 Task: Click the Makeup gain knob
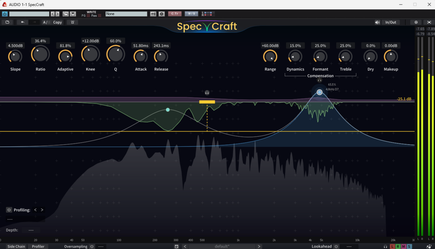391,57
